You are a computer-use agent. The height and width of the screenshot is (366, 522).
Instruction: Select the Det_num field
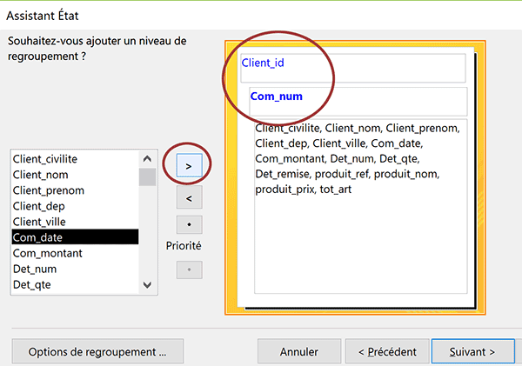[75, 269]
